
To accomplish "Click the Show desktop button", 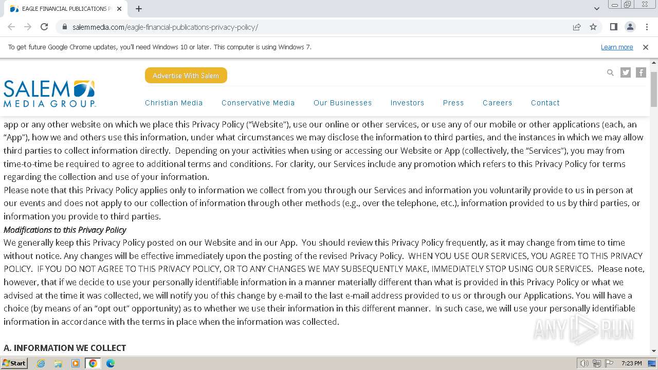I will (x=653, y=363).
